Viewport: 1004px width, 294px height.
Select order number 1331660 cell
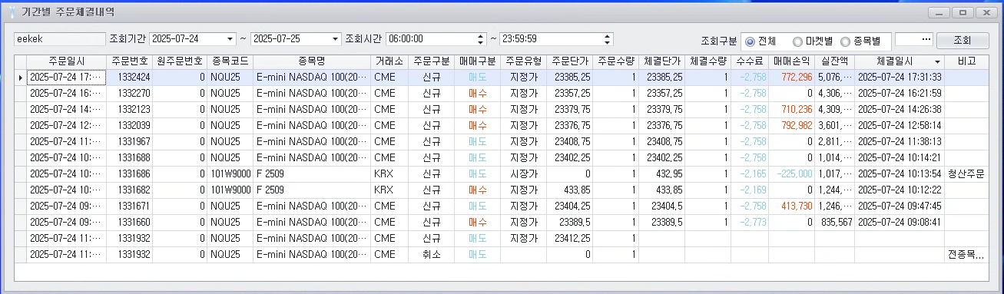pos(129,223)
